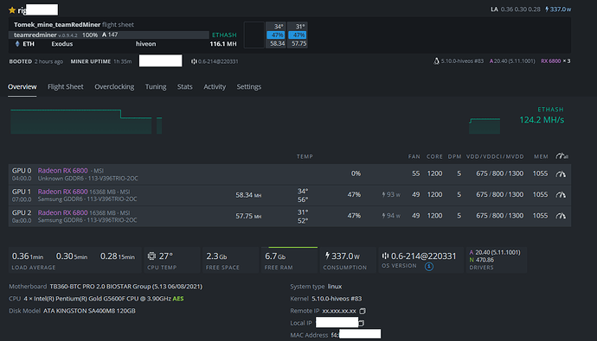
Task: Click the recent hashrate chart segment on right
Action: click(x=485, y=126)
